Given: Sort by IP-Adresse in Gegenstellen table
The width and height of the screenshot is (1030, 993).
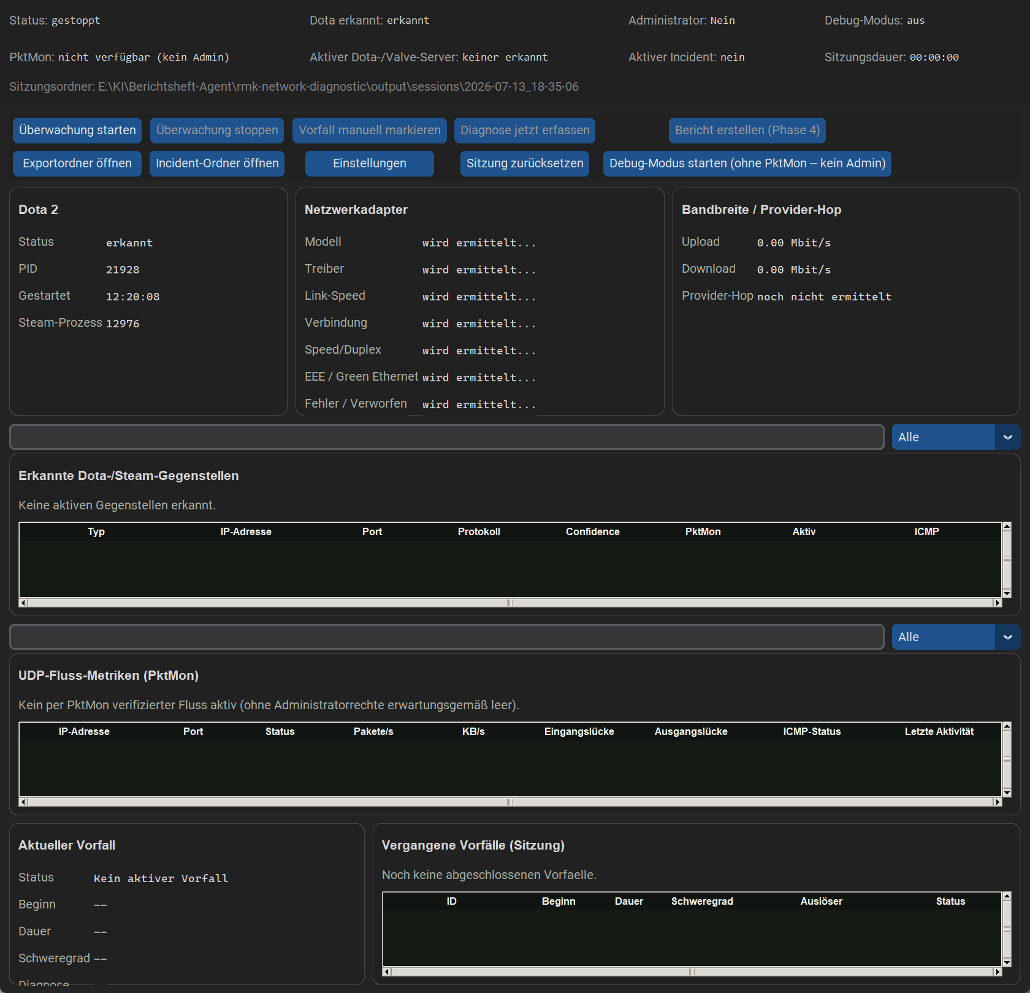Looking at the screenshot, I should coord(246,531).
